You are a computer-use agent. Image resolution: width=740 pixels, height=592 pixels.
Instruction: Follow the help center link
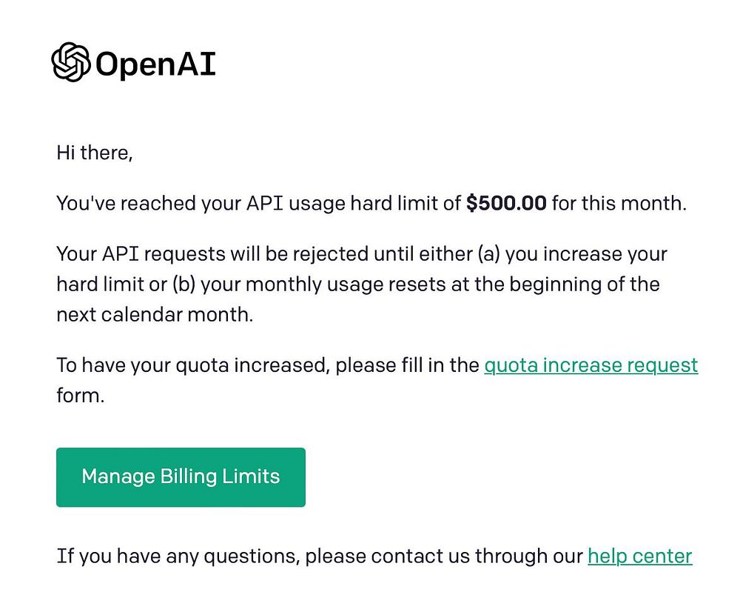pos(640,556)
